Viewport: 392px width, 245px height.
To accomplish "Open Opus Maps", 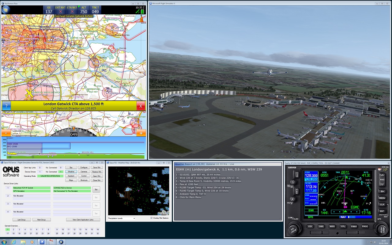I will (71, 180).
